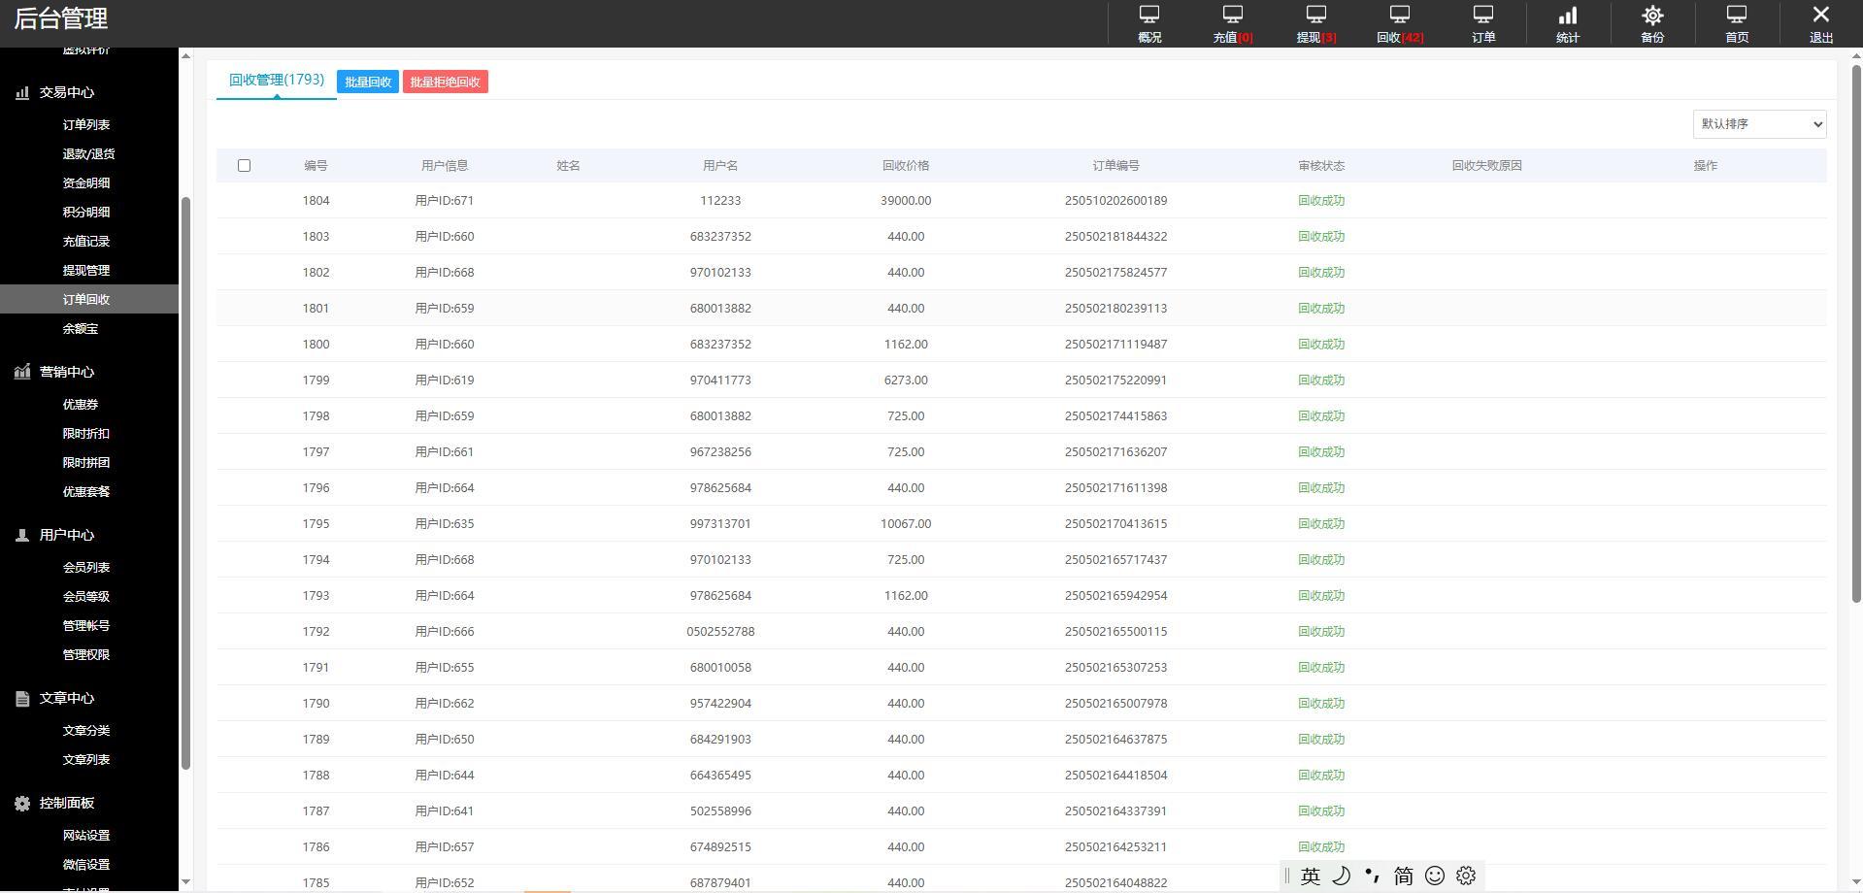Screen dimensions: 1863x893
Task: Open 限时拼团 in sidebar
Action: click(x=86, y=462)
